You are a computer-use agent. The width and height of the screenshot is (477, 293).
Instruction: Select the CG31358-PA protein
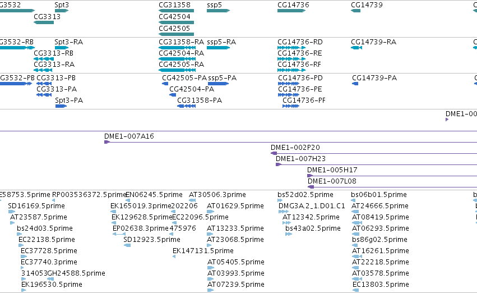click(186, 106)
